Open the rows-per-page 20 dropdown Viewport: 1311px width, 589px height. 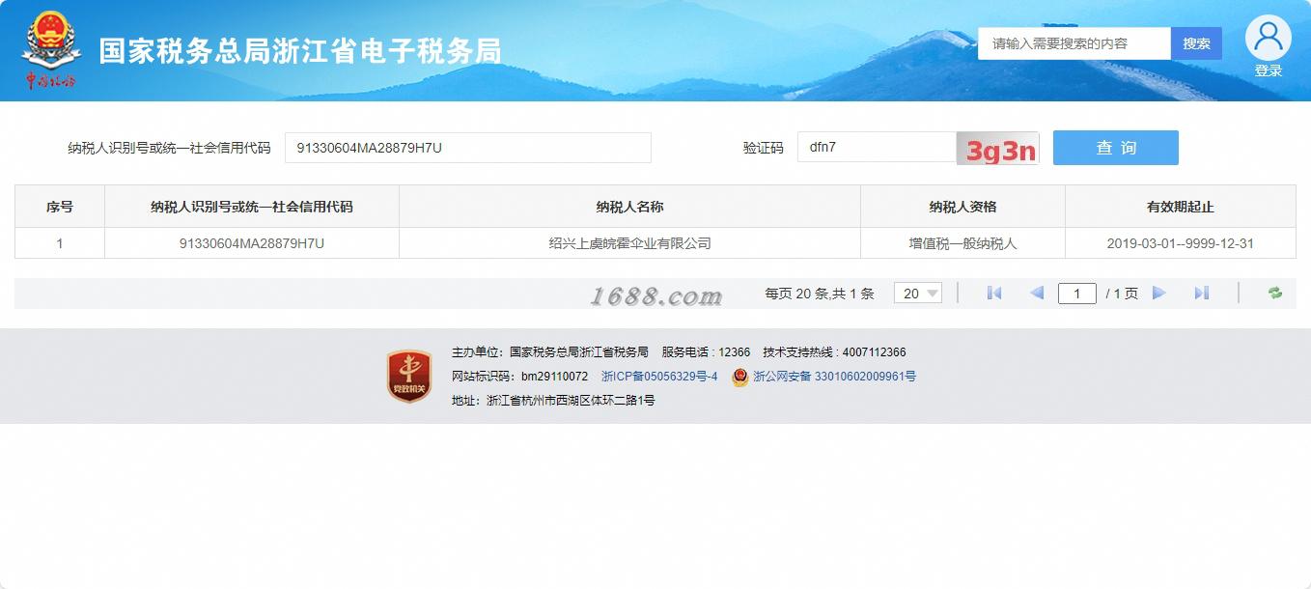917,294
